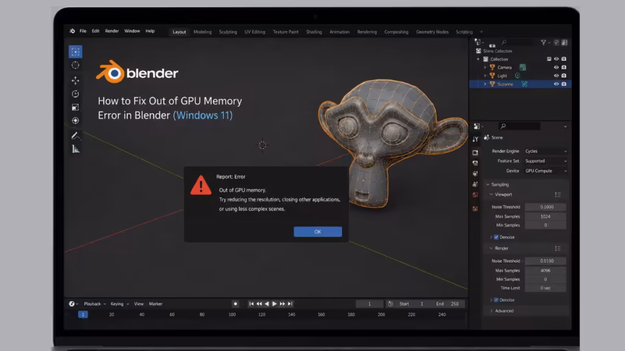The height and width of the screenshot is (351, 625).
Task: Activate the Rotate tool
Action: pyautogui.click(x=75, y=94)
